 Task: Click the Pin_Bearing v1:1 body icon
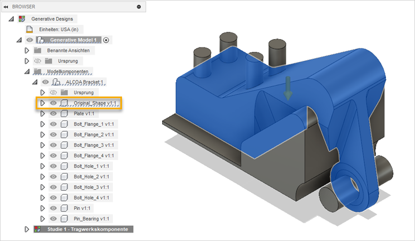[64, 219]
